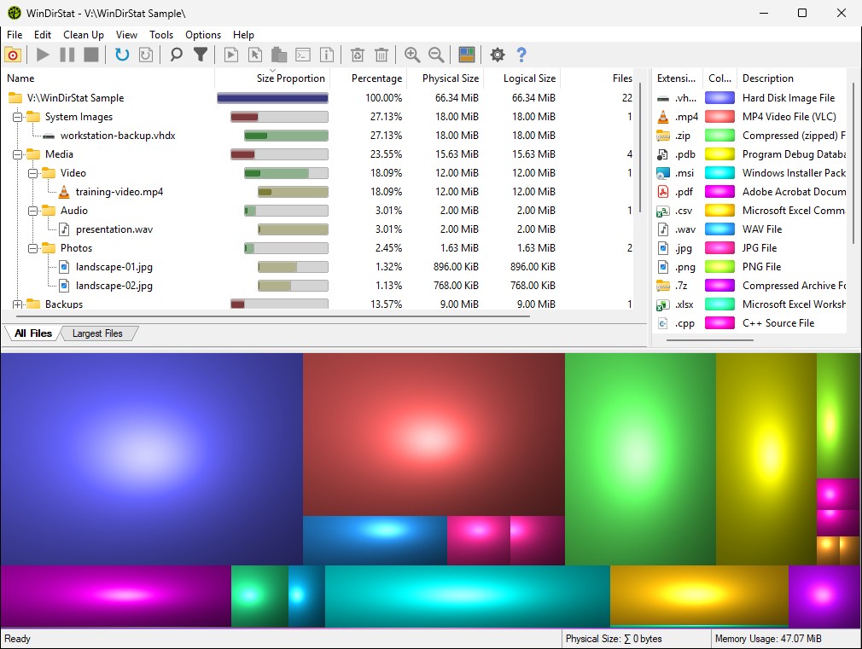Screen dimensions: 862x649
Task: Open the Edit menu
Action: point(43,35)
